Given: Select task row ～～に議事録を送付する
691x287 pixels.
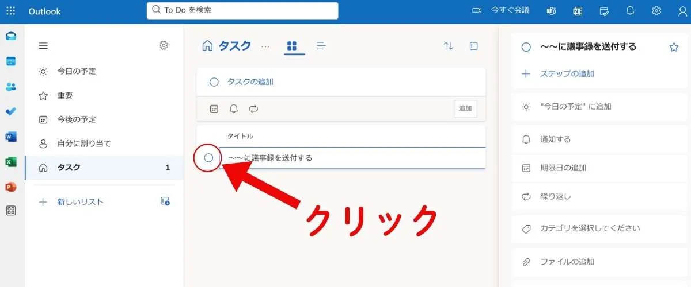Looking at the screenshot, I should [x=352, y=158].
